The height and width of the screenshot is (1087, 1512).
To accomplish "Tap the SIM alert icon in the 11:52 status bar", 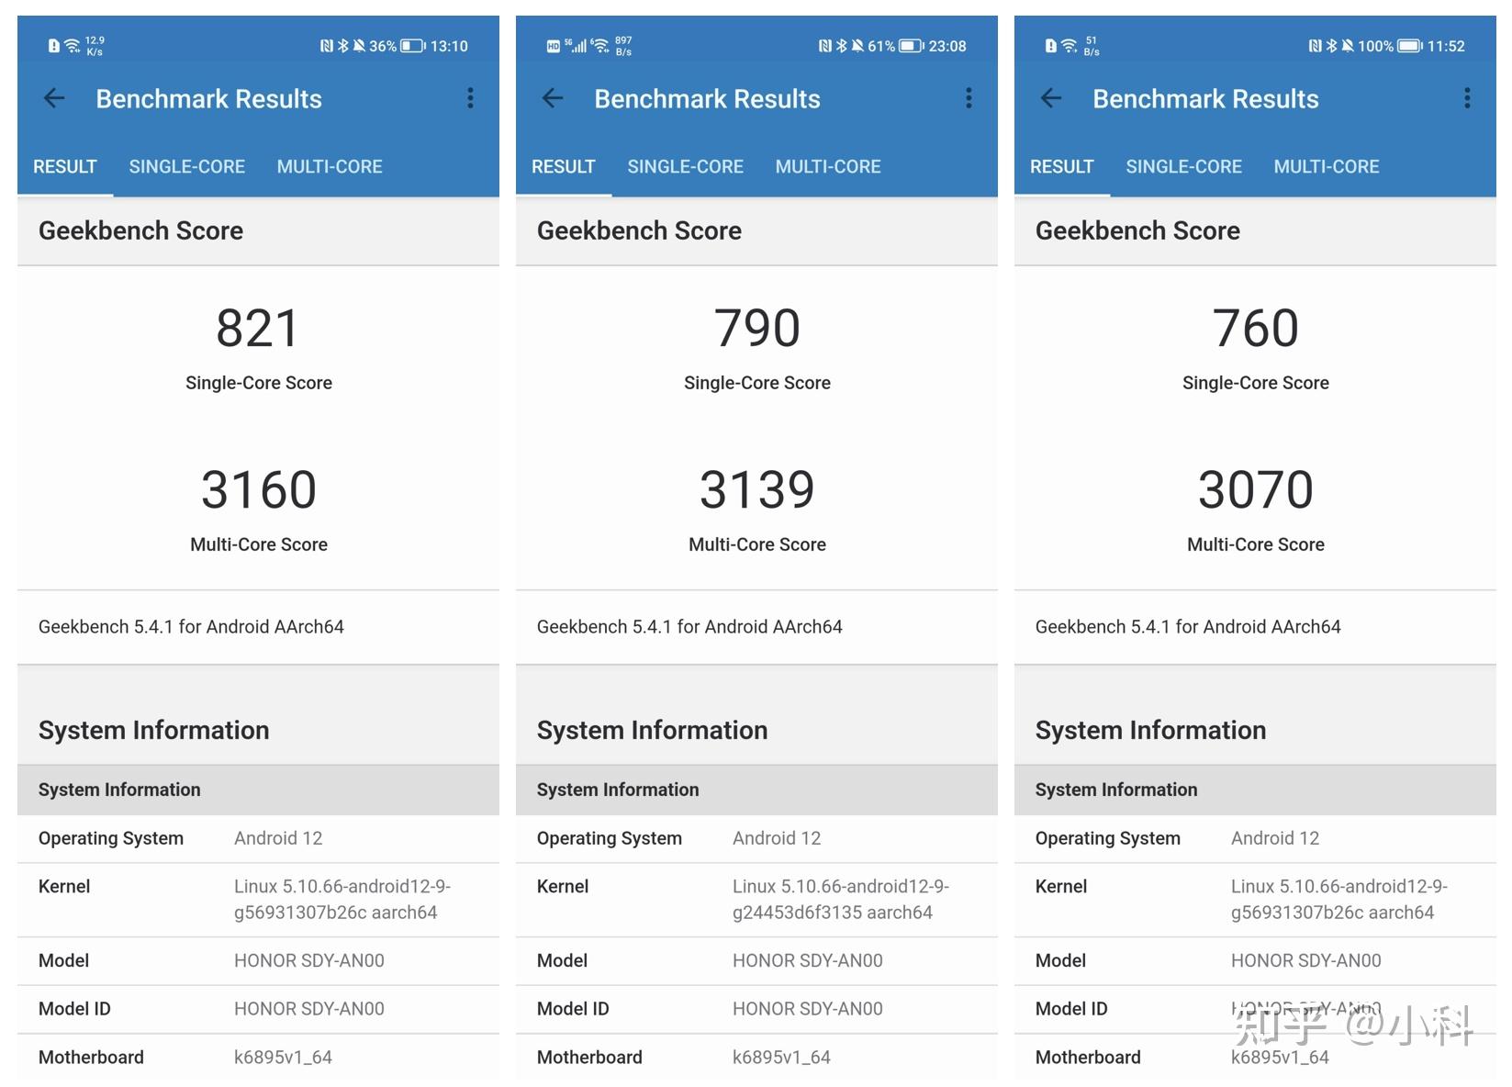I will pyautogui.click(x=1051, y=46).
